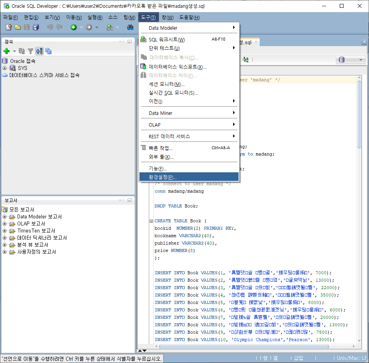Open OLAP submenu in tools menu
369x363 pixels.
[189, 125]
